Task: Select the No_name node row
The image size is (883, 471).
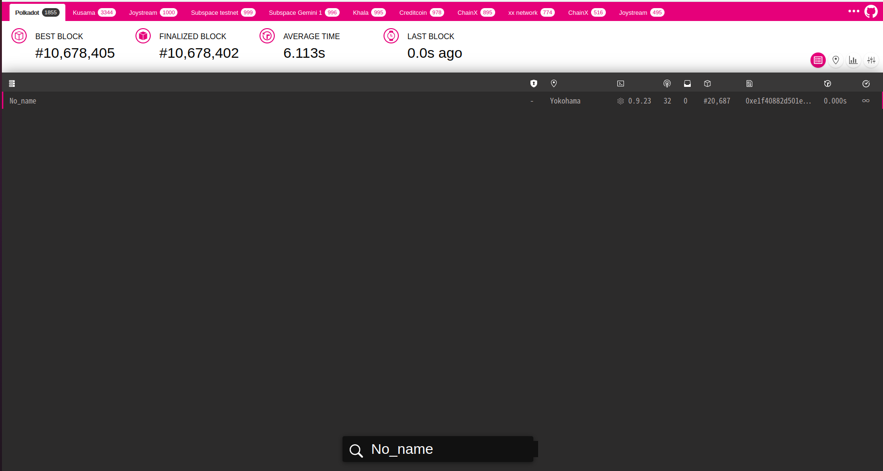Action: click(x=191, y=101)
